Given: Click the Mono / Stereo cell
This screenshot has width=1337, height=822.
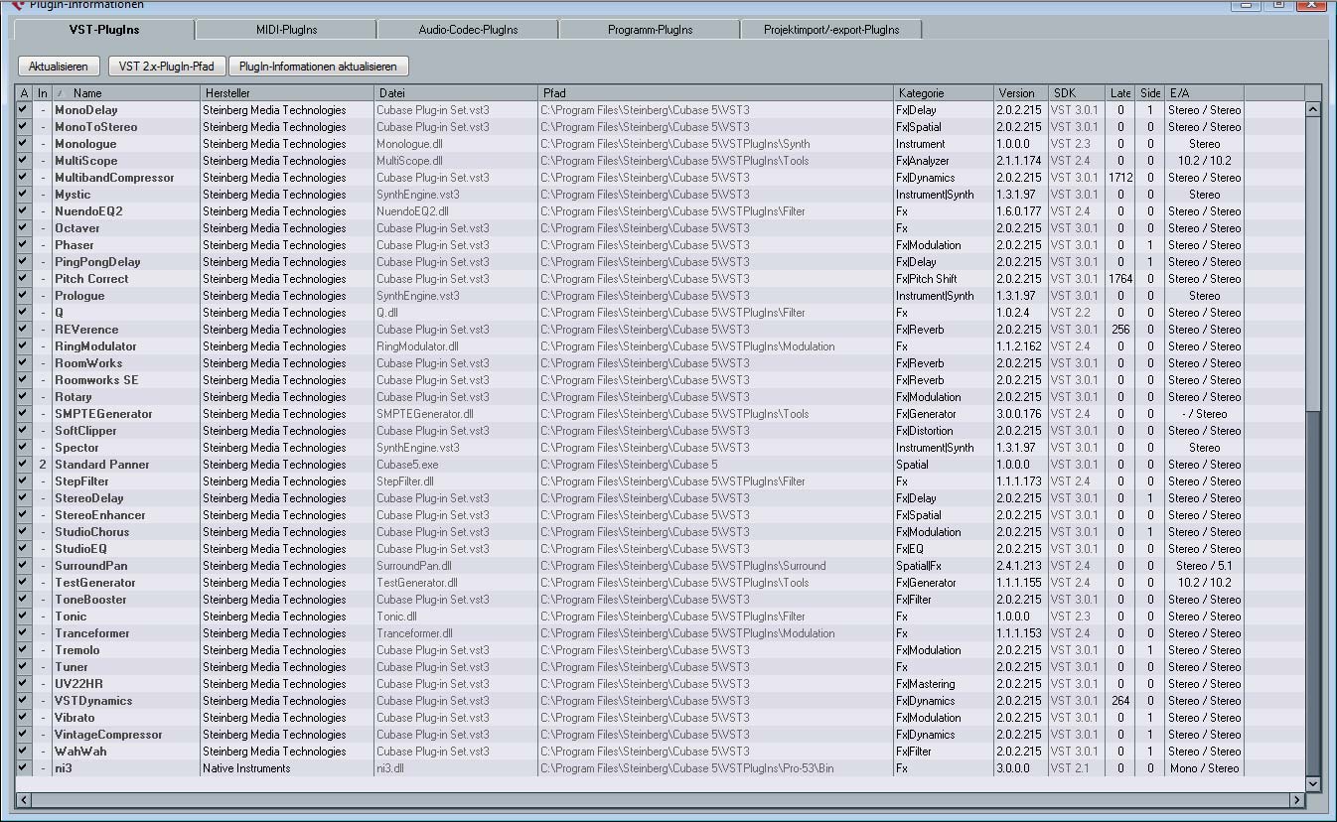Looking at the screenshot, I should point(1204,768).
